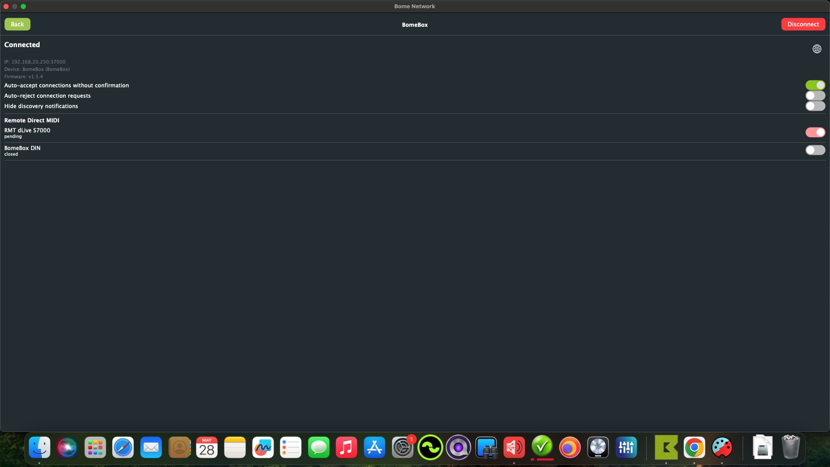Open Contacts from the dock
Screen dimensions: 830x467
[179, 447]
